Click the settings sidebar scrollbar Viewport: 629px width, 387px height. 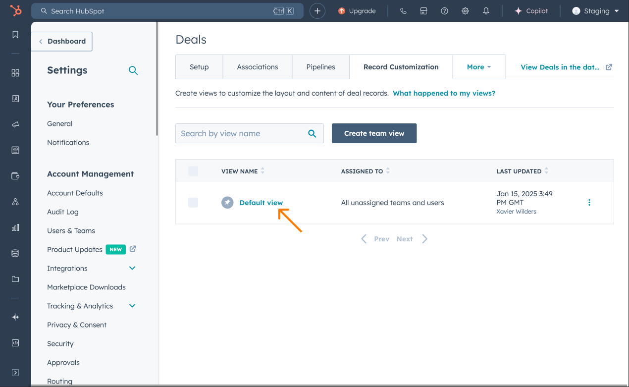157,79
